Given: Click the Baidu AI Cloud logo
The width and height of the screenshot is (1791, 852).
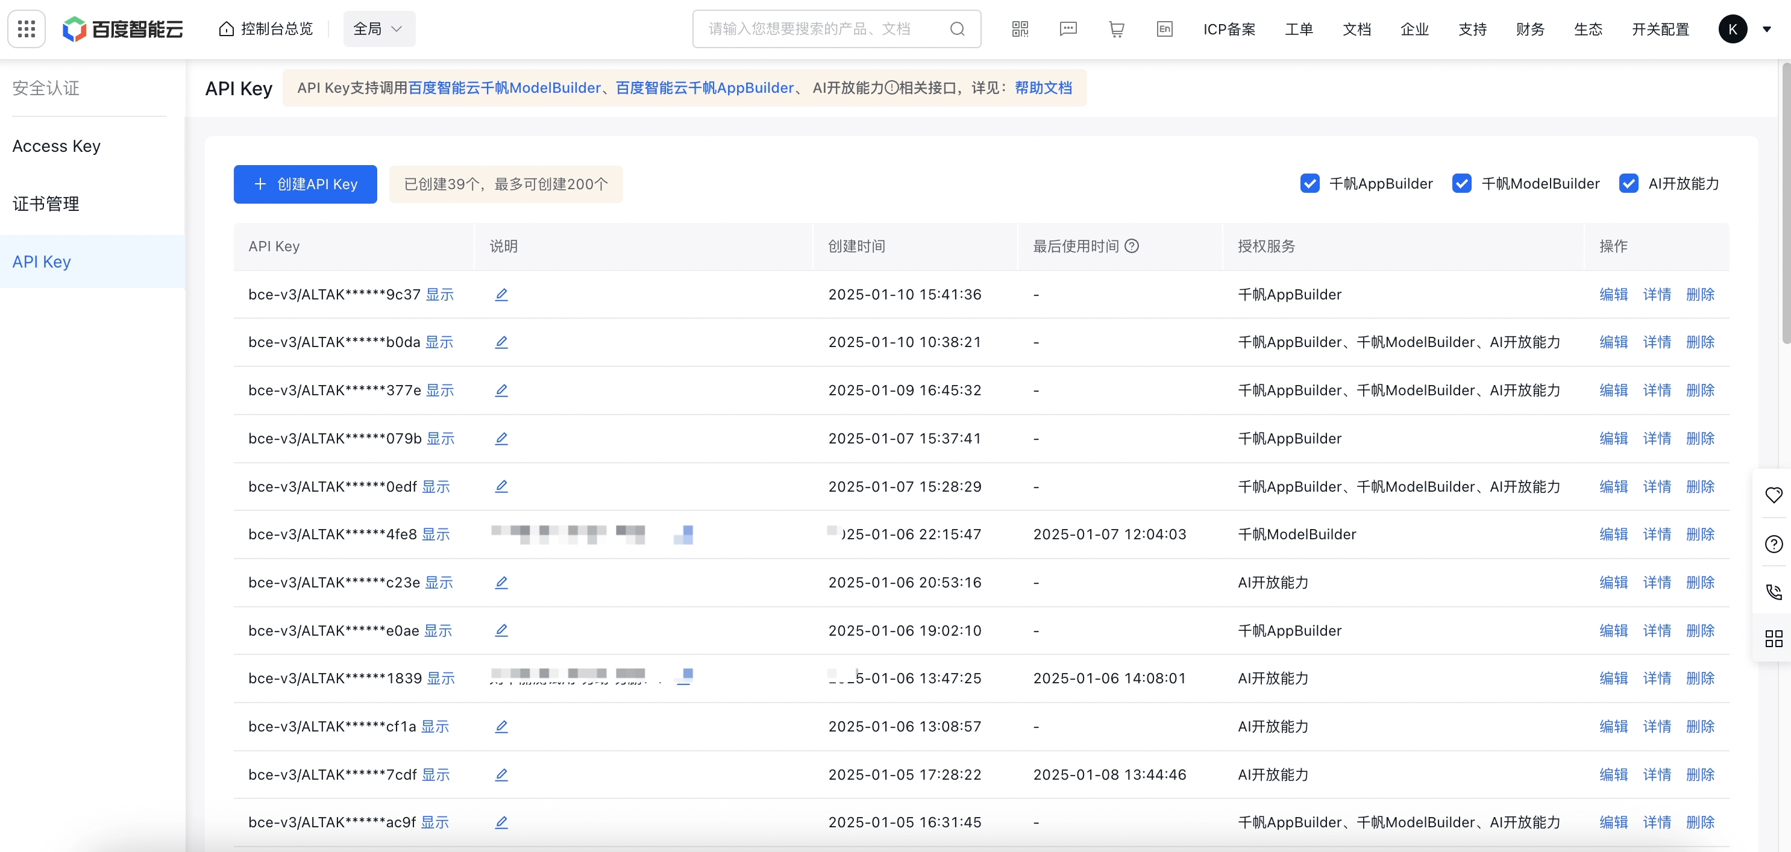Looking at the screenshot, I should (123, 28).
